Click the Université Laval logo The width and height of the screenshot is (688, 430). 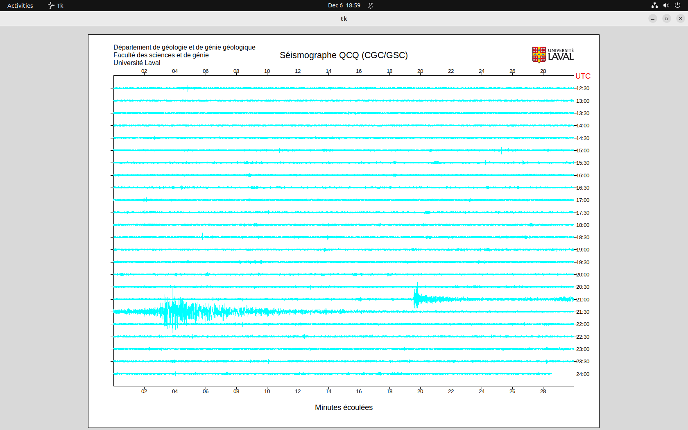[x=552, y=54]
